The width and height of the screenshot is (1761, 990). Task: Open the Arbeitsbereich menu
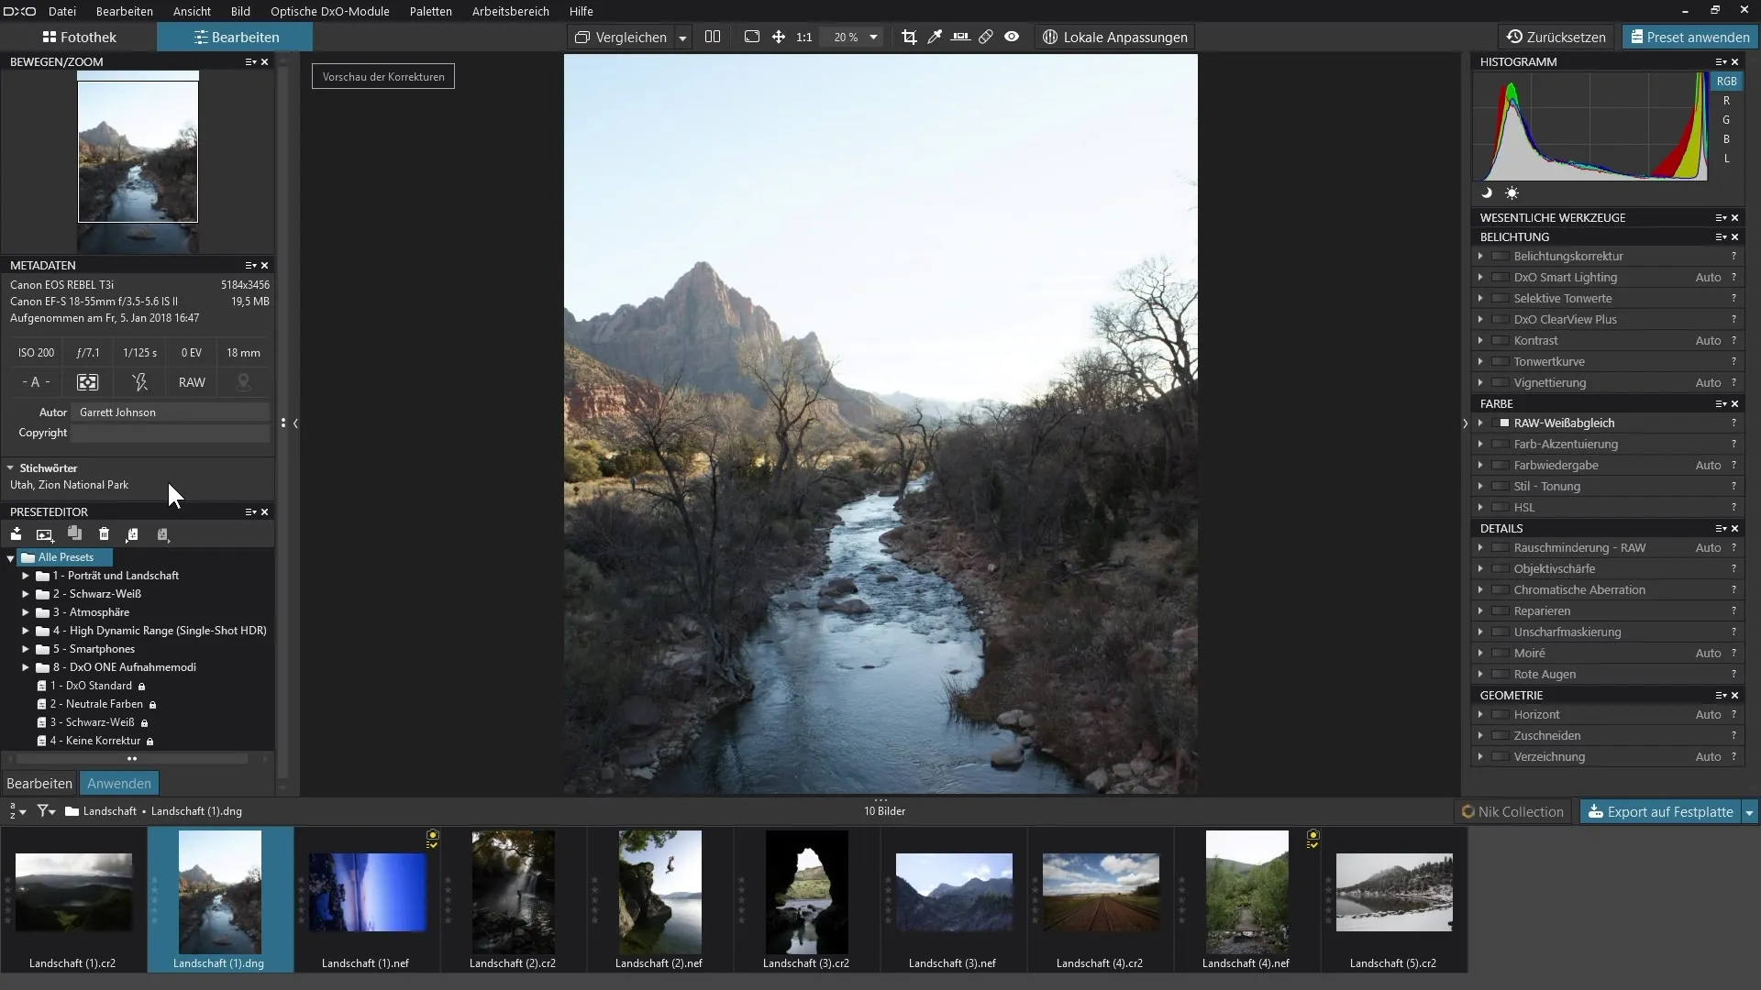click(511, 11)
